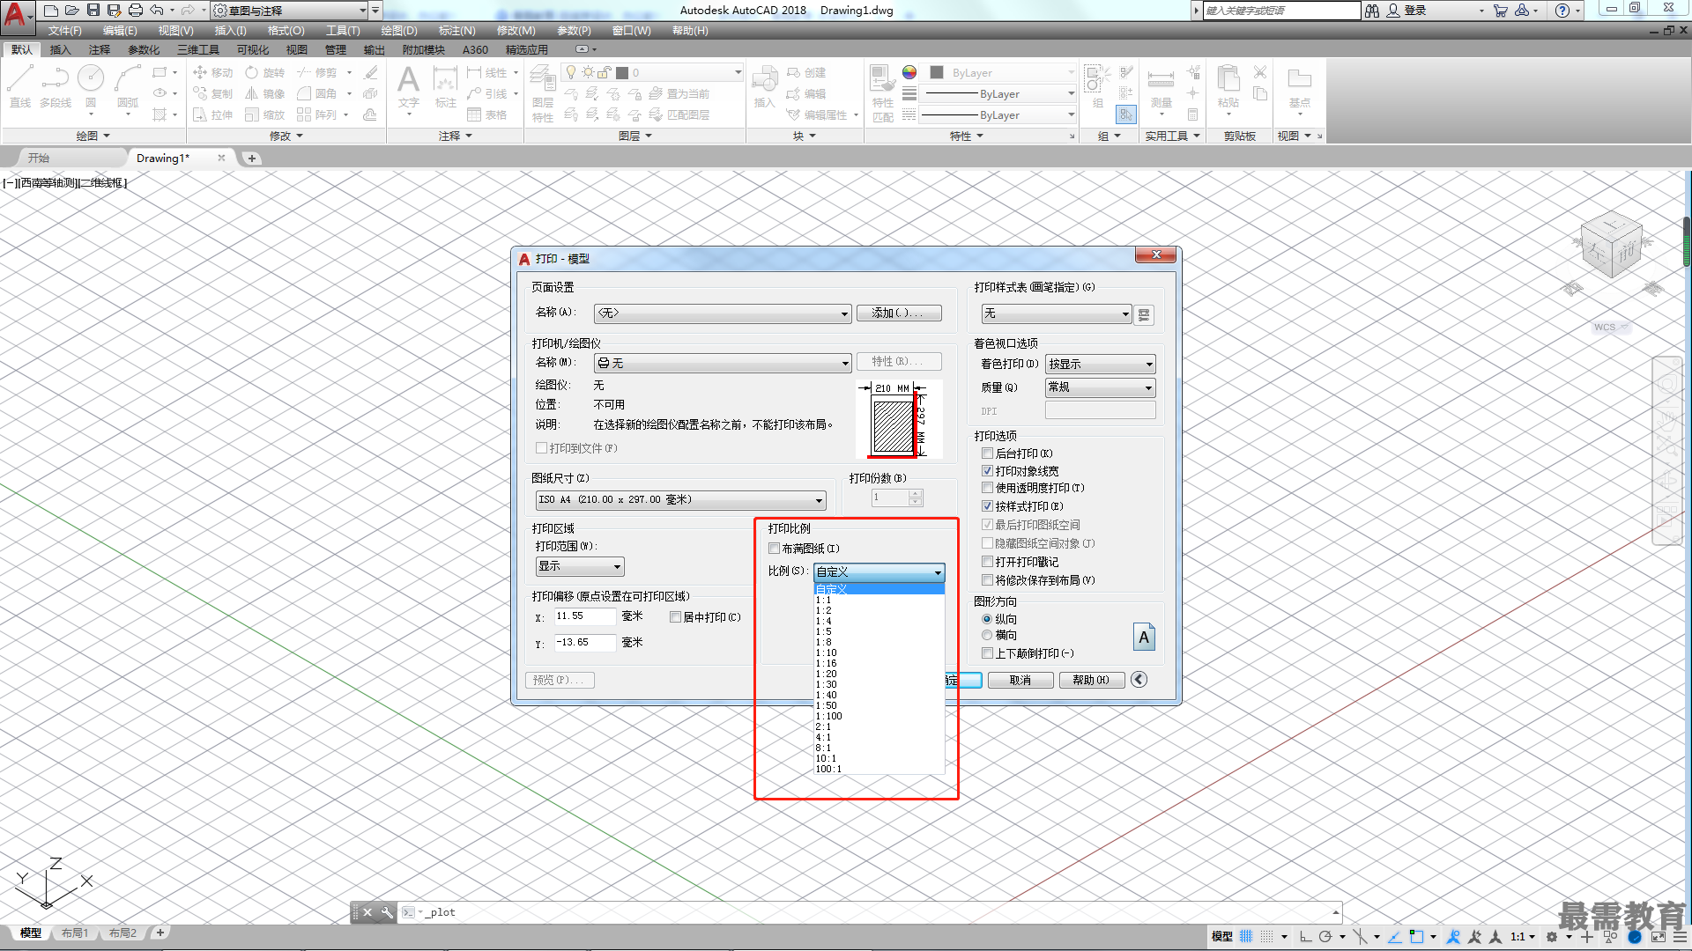The image size is (1692, 951).
Task: Switch to the 三维工具 ribbon tab
Action: click(197, 50)
